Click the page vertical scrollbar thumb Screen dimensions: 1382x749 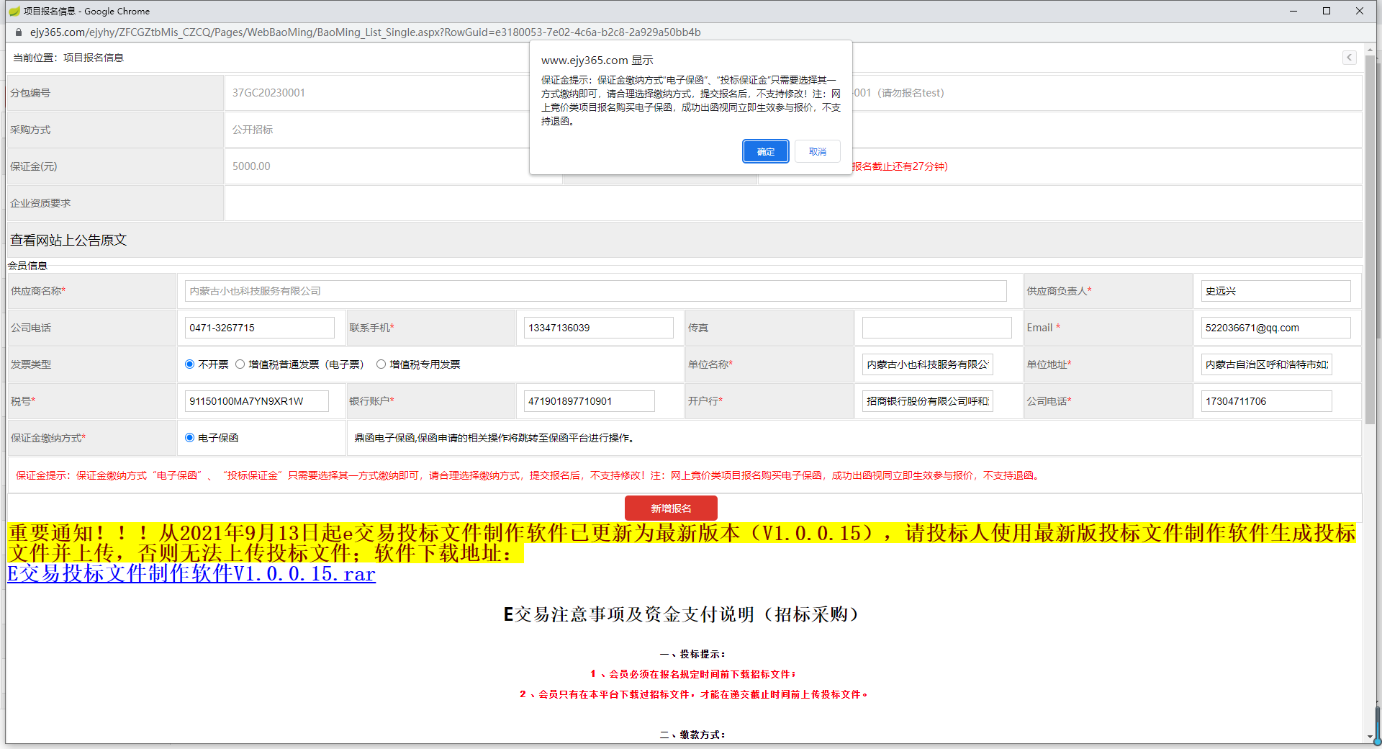(1370, 239)
